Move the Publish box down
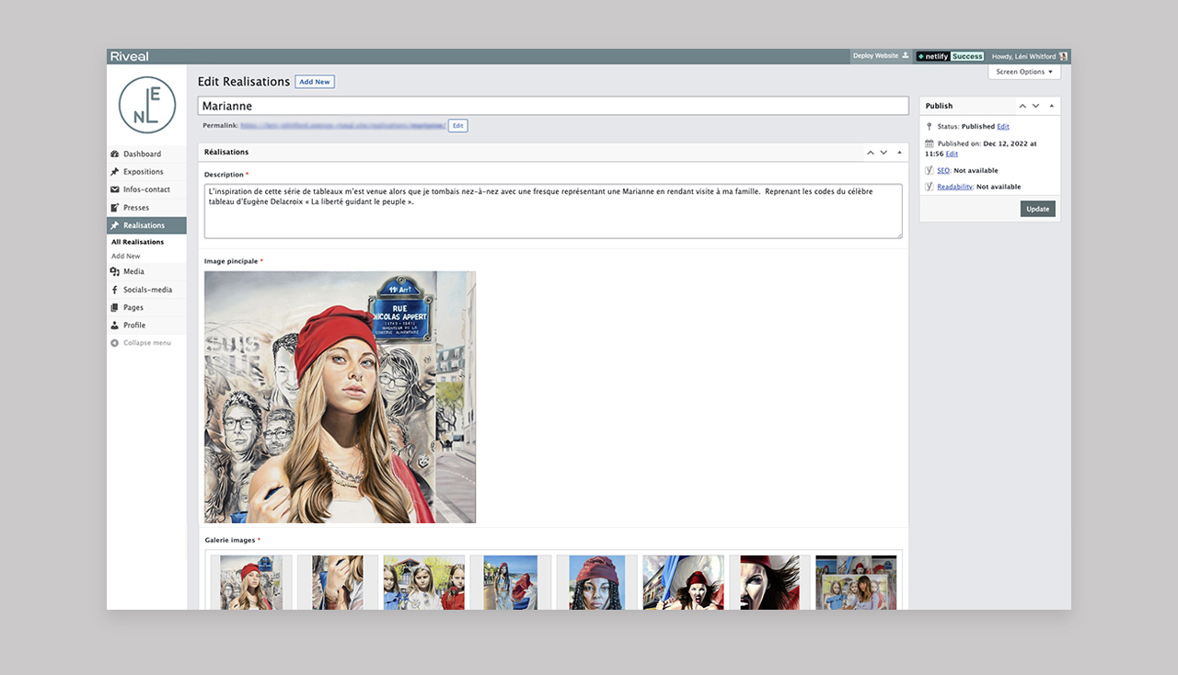The width and height of the screenshot is (1178, 675). 1035,106
